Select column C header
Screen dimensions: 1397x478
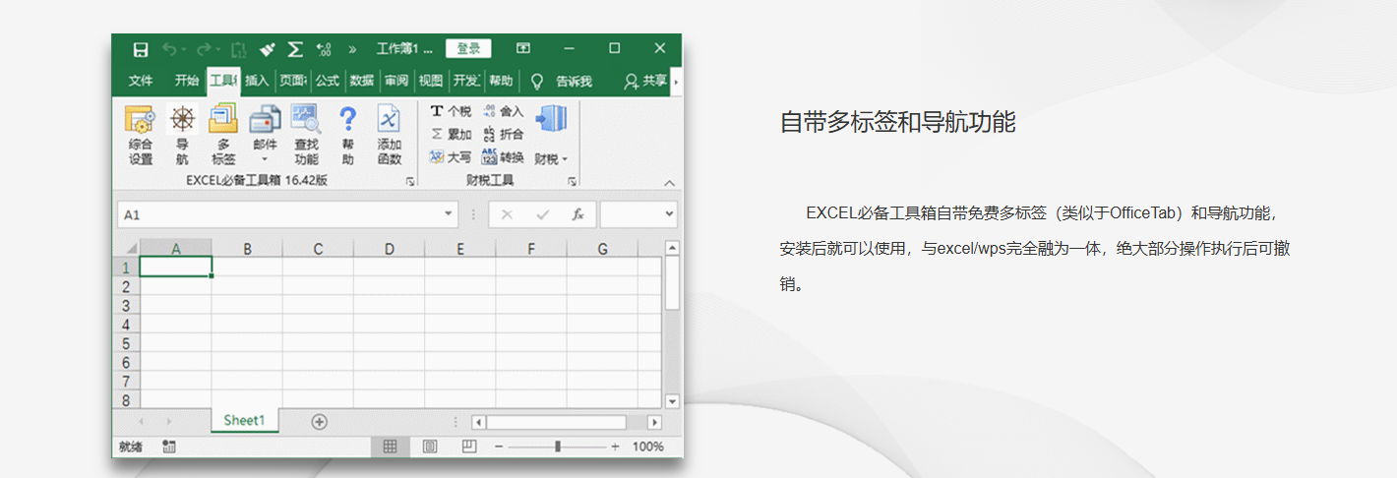(318, 249)
